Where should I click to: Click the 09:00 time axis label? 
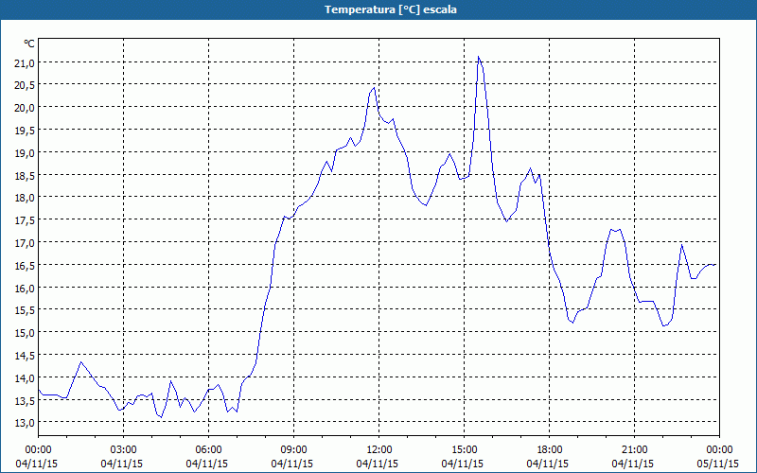tap(293, 450)
